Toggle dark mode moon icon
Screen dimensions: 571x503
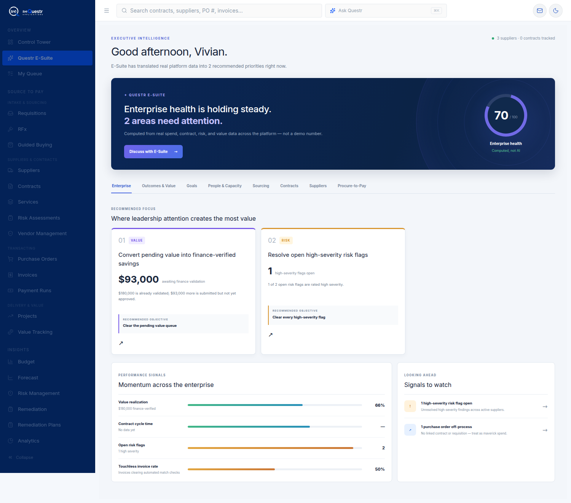[556, 11]
